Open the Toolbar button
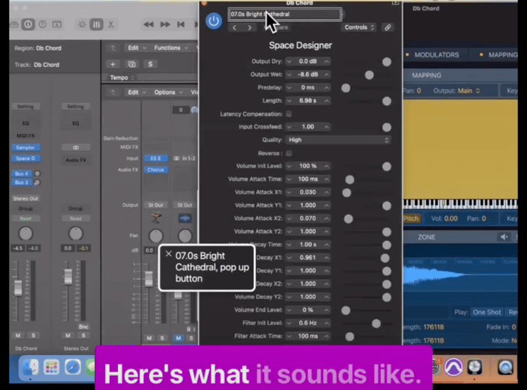The image size is (527, 390). pos(57,24)
